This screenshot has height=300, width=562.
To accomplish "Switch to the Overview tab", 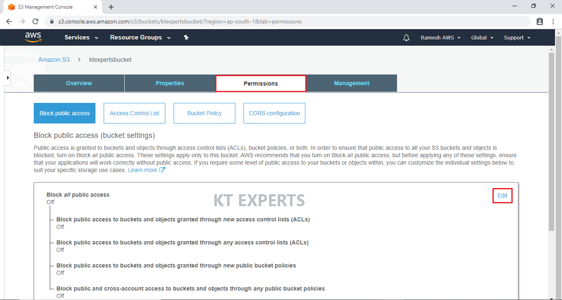I will click(79, 83).
